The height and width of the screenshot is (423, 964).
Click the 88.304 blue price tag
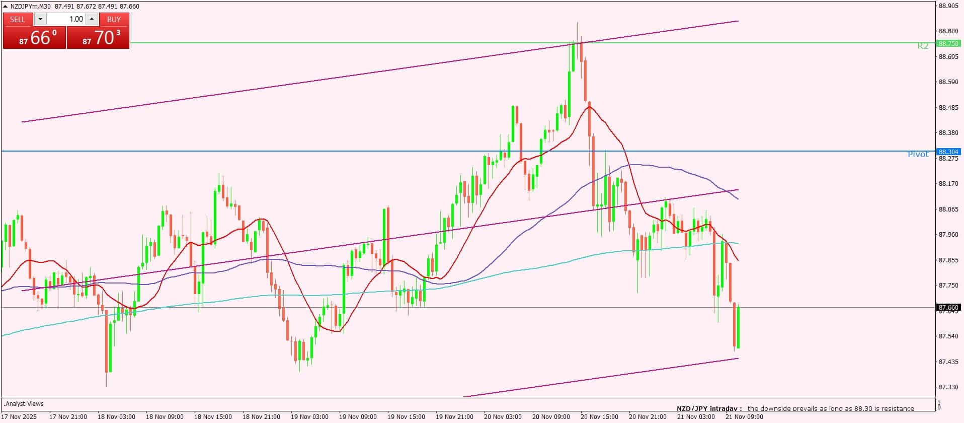948,152
